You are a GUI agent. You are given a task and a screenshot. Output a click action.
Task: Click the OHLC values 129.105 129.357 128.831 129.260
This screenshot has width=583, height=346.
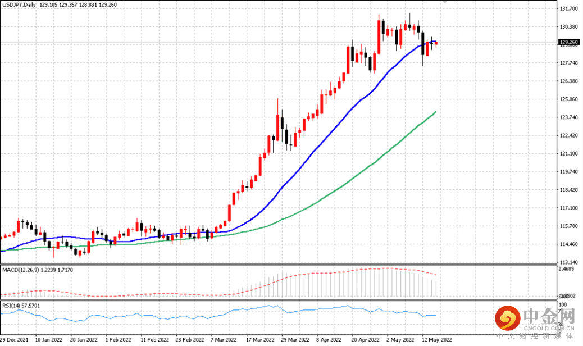[78, 5]
